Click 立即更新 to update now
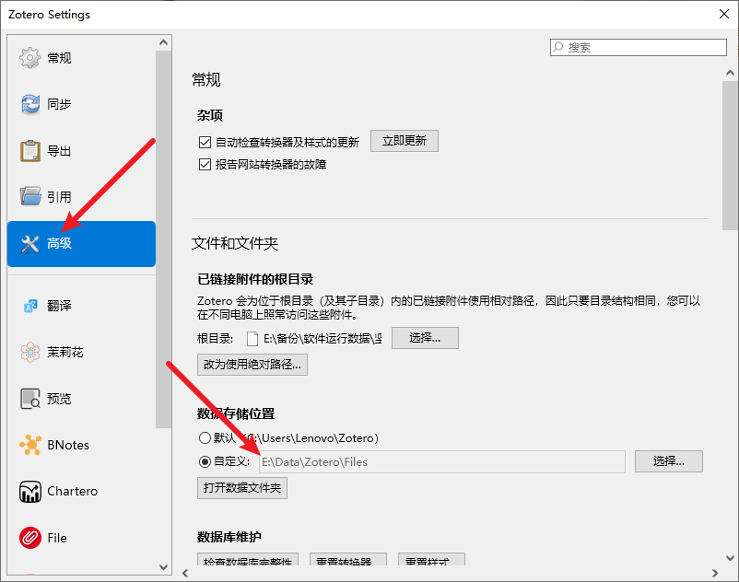The width and height of the screenshot is (739, 582). click(x=405, y=141)
